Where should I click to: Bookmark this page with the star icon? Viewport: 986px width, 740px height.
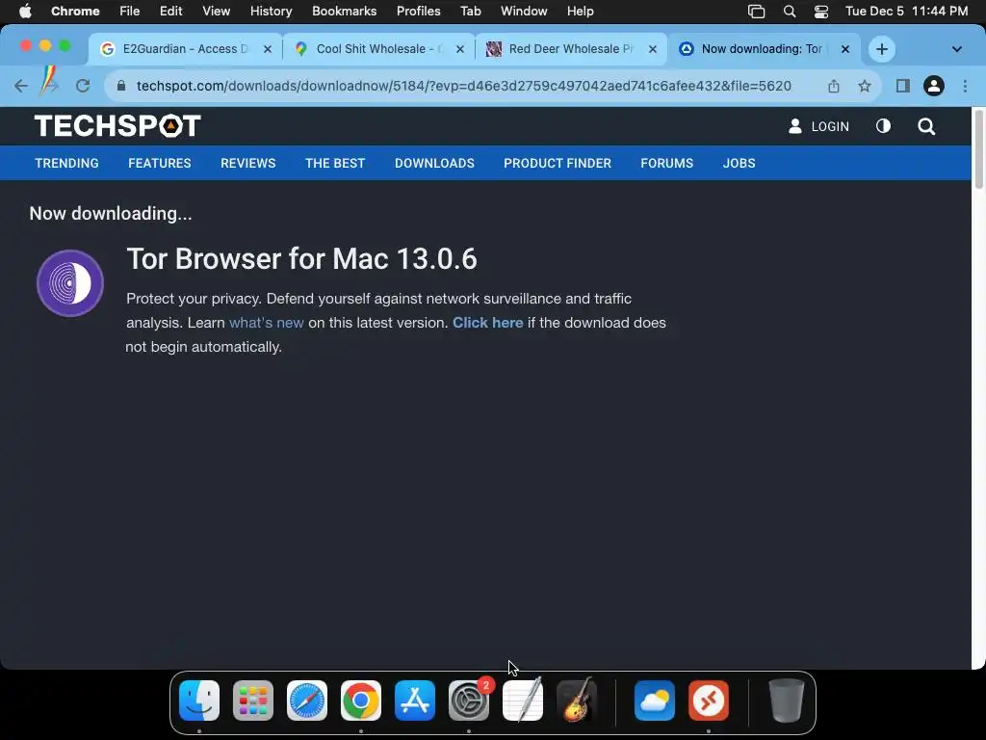coord(865,86)
